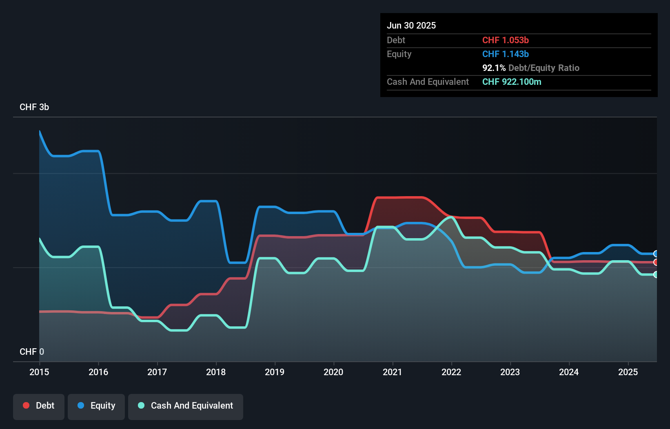Select the 2020 label on the time axis
The height and width of the screenshot is (429, 670).
[333, 372]
